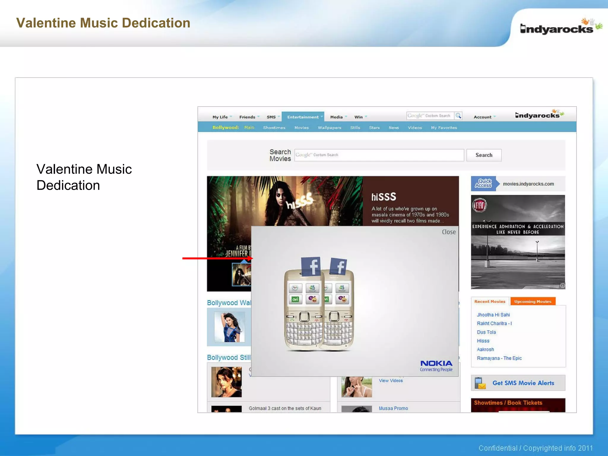Open the Bollywood Wallpapers heading
Image resolution: width=608 pixels, height=456 pixels.
tap(229, 303)
